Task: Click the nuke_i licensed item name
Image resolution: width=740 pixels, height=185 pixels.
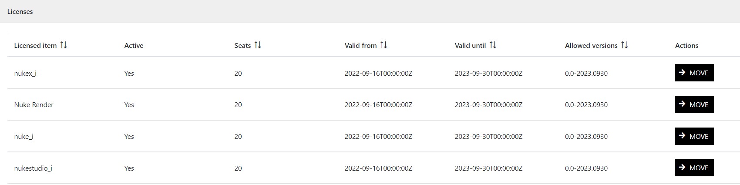Action: click(x=24, y=137)
